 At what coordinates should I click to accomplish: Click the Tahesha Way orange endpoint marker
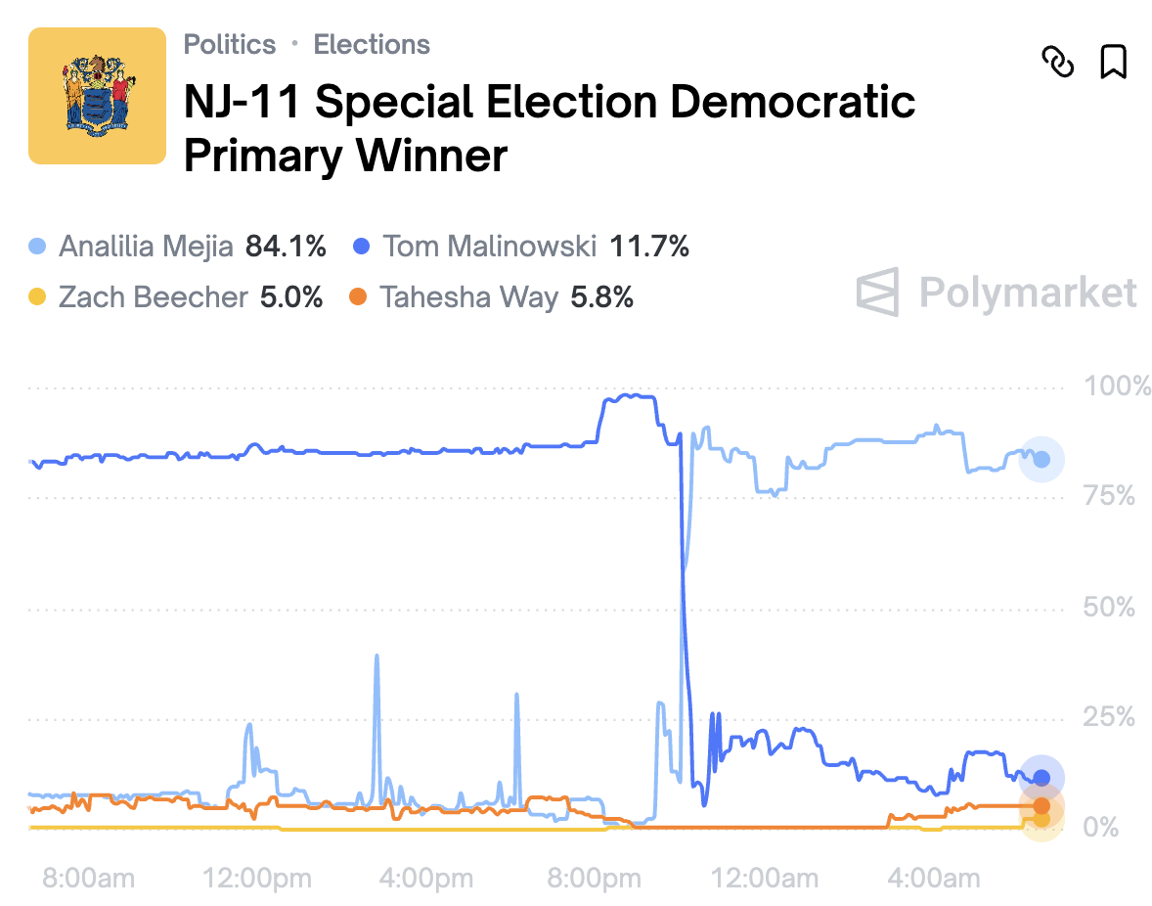pos(1041,806)
